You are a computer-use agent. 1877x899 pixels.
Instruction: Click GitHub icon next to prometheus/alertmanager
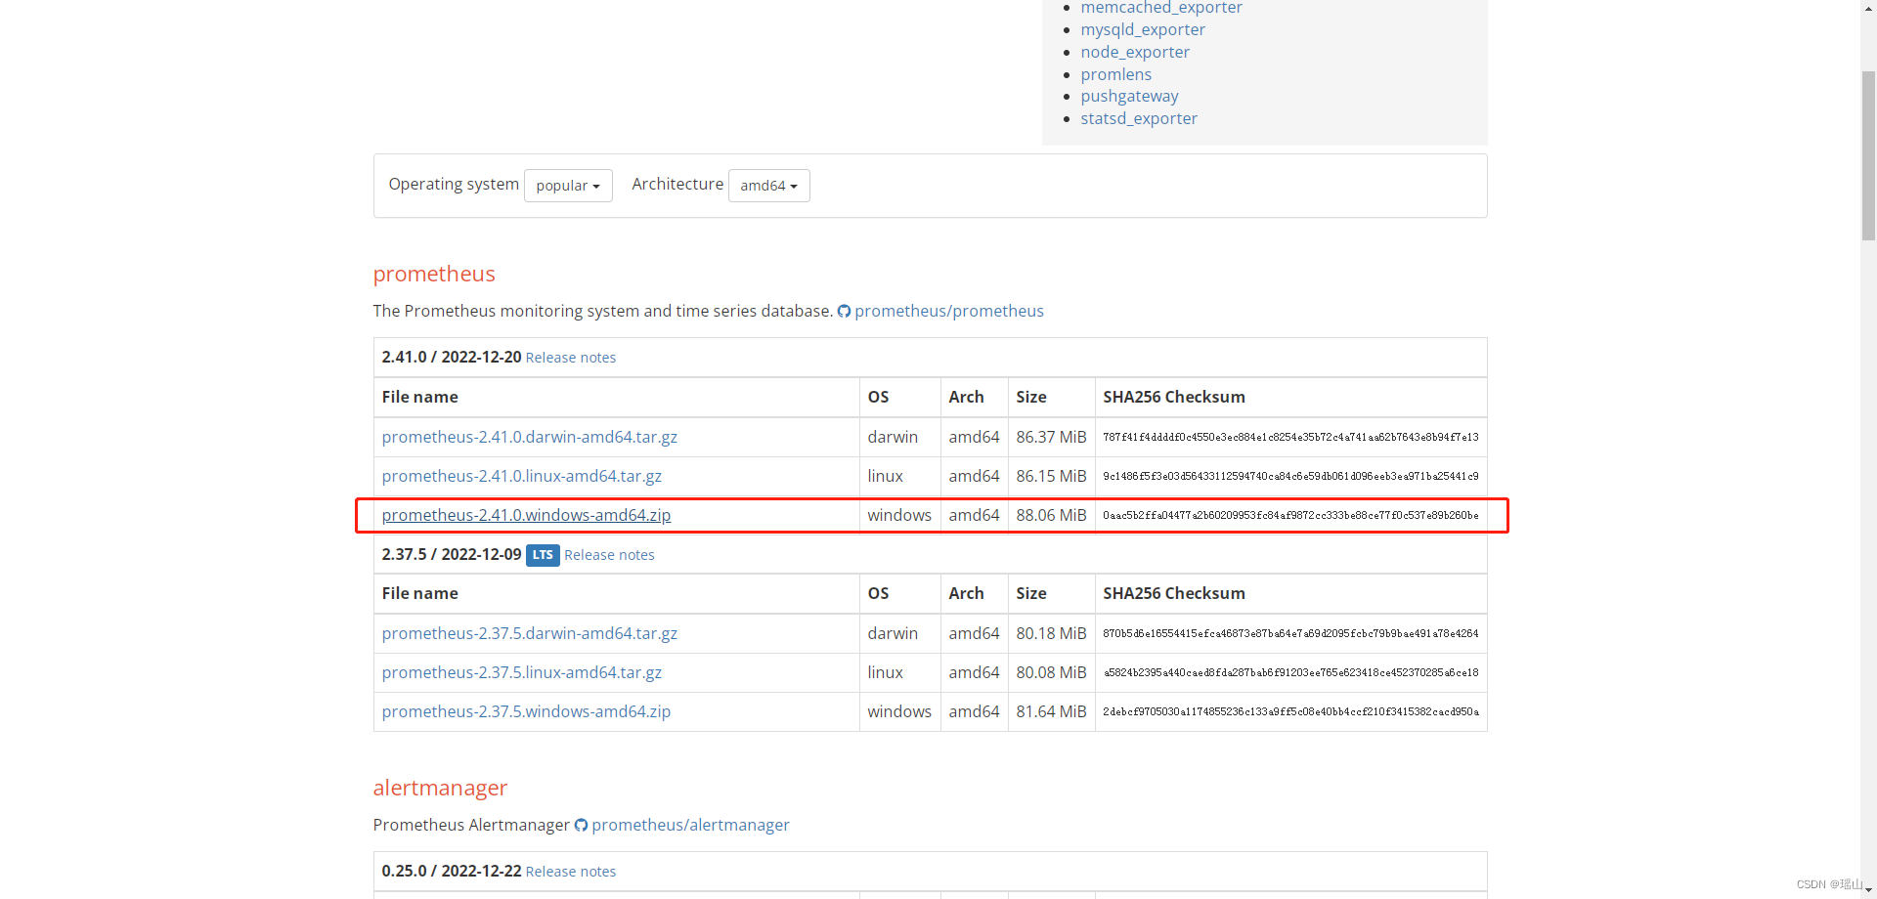pyautogui.click(x=581, y=826)
